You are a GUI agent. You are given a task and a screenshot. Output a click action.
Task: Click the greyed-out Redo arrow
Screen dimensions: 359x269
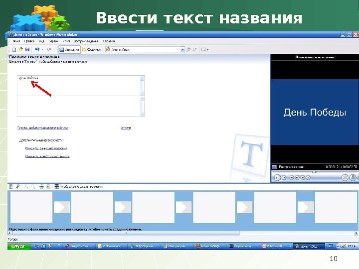[49, 49]
